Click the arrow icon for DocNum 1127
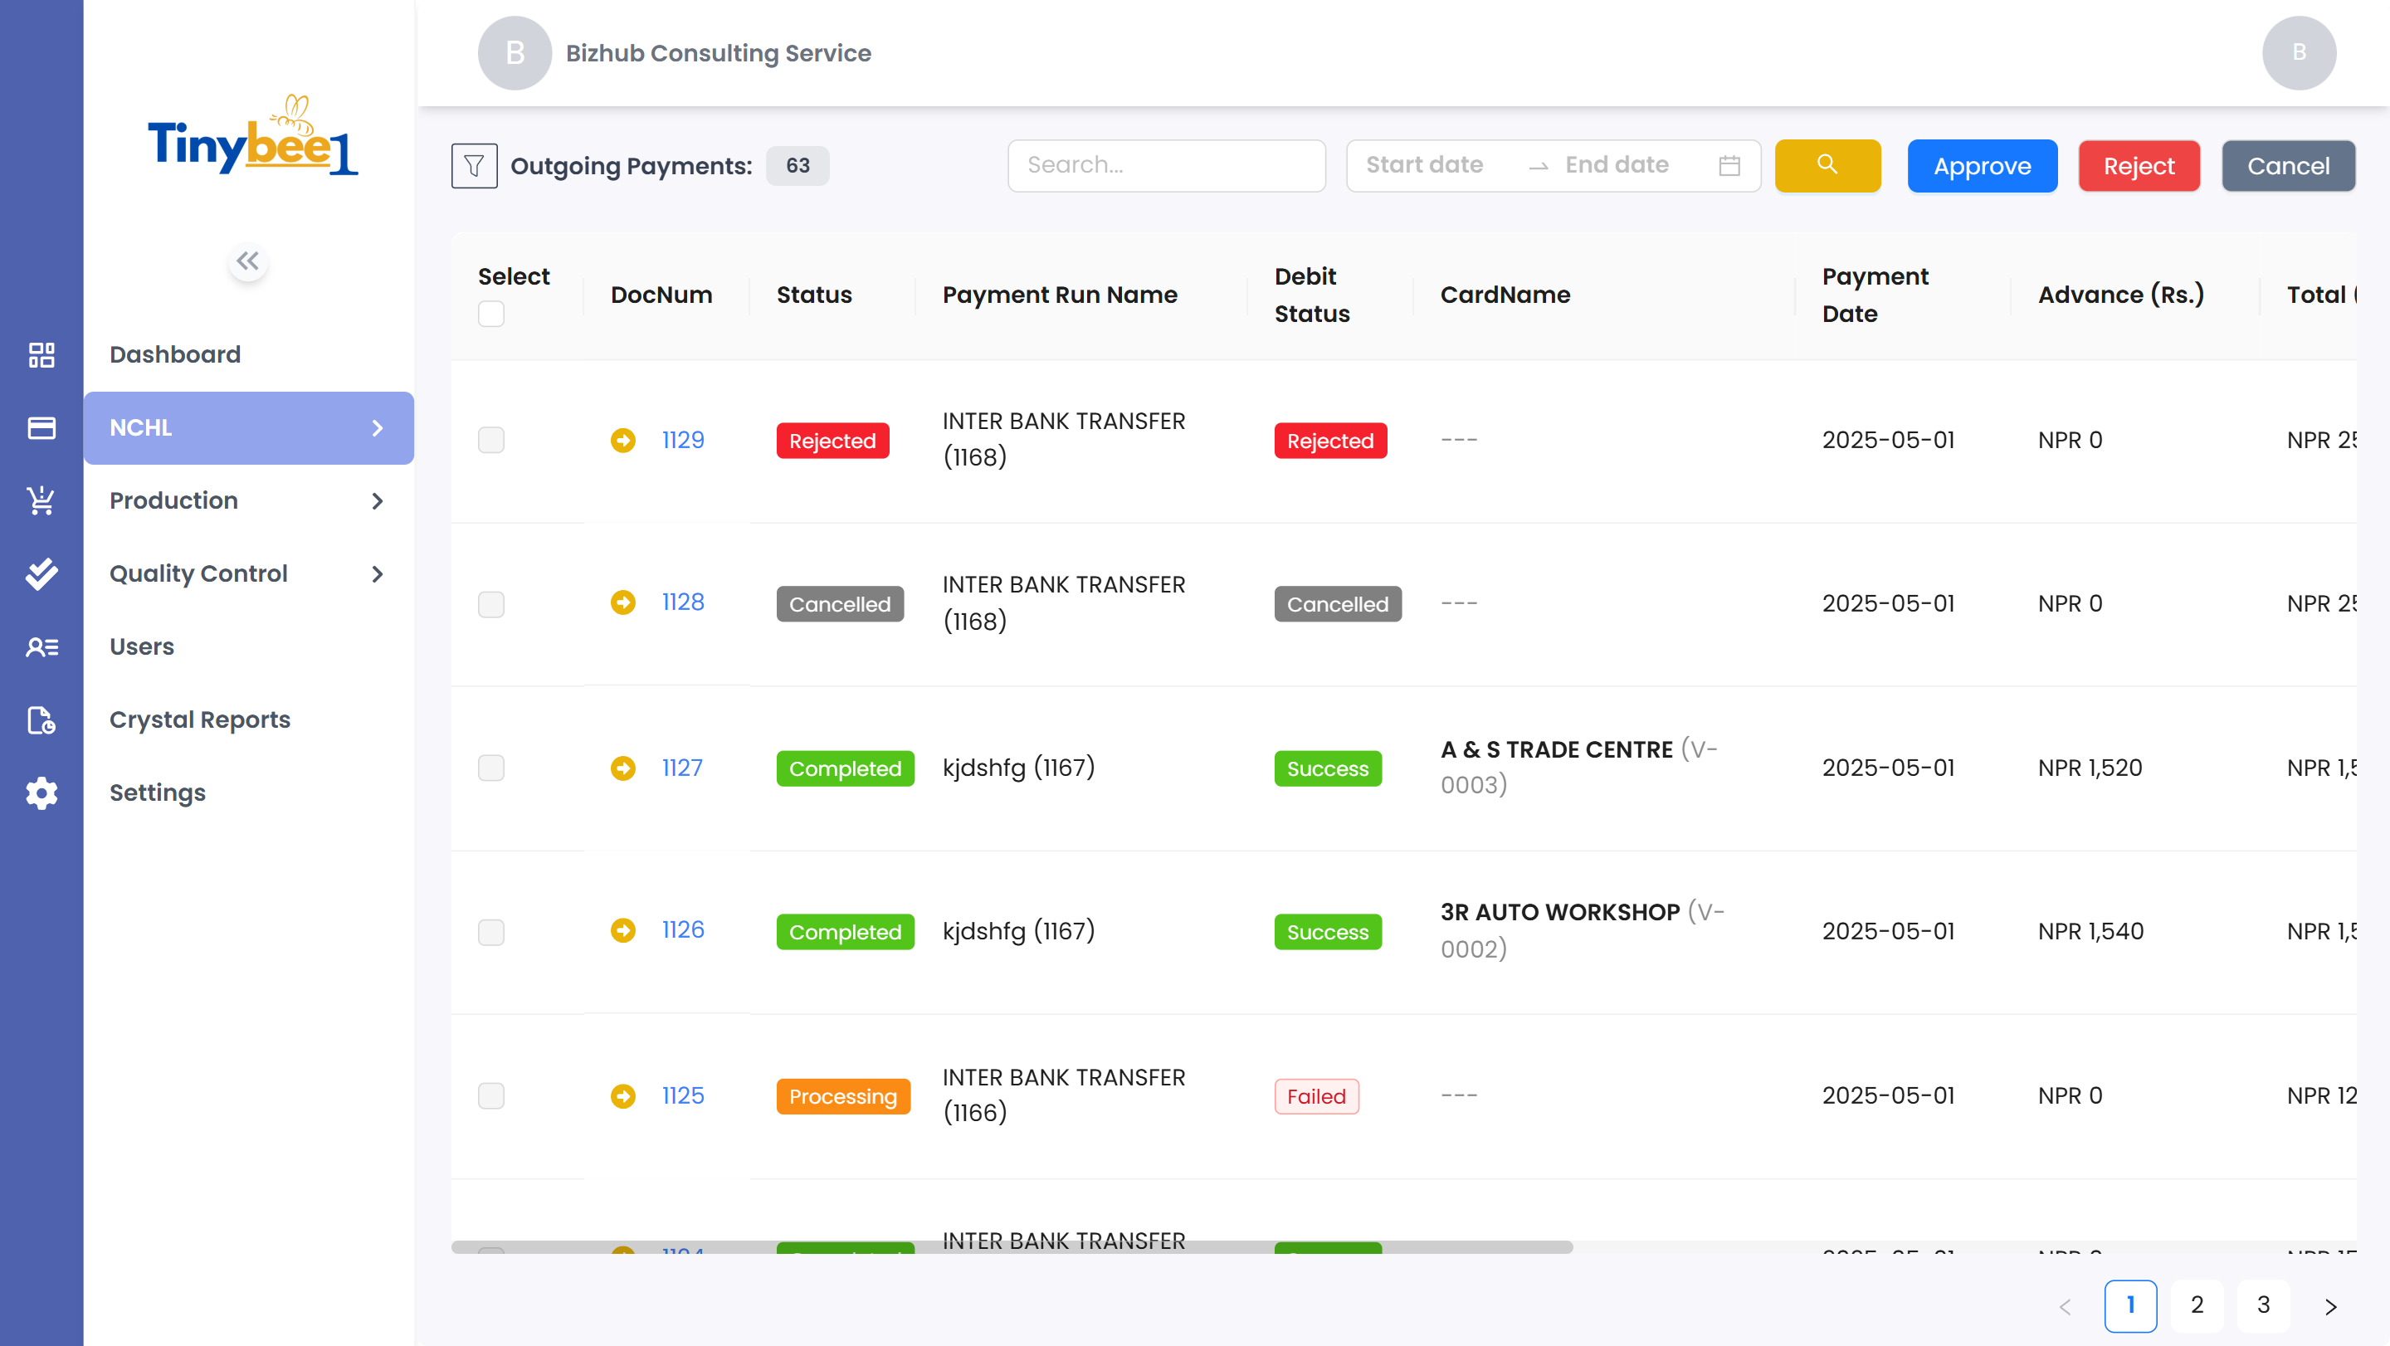The width and height of the screenshot is (2390, 1346). [x=622, y=768]
